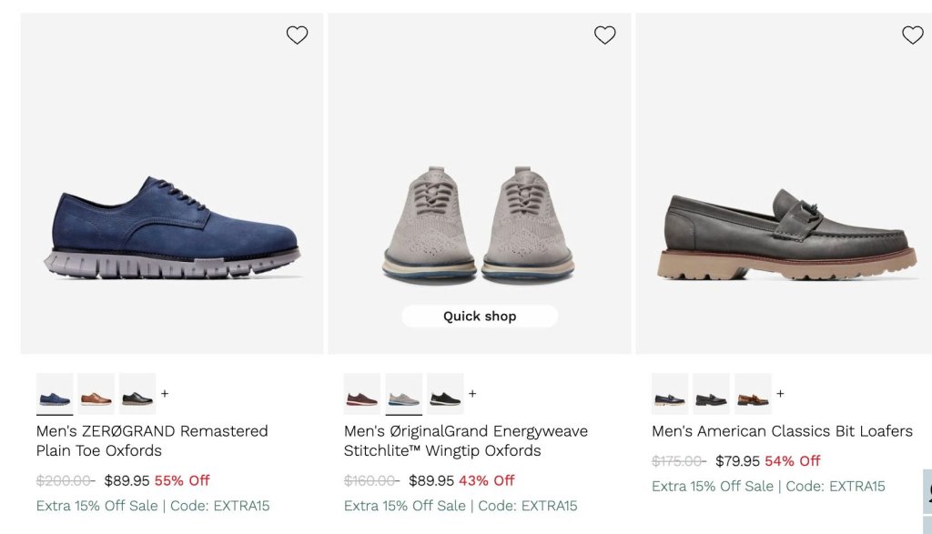The image size is (932, 534).
Task: Pick the black ØriginalGrand Wingtip swatch
Action: tap(445, 394)
